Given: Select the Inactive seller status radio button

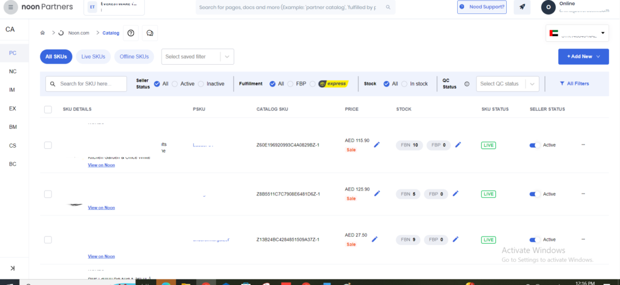Looking at the screenshot, I should 202,84.
